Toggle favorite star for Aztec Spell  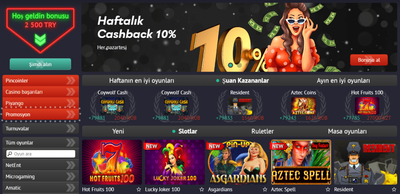(x=328, y=189)
